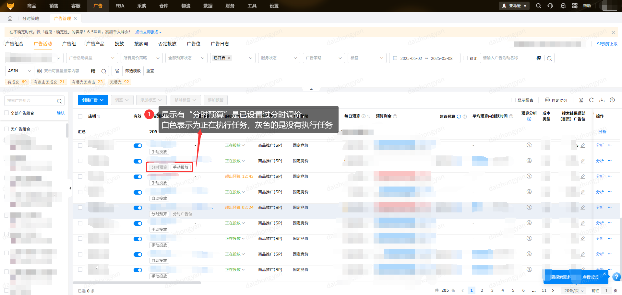
Task: Check the 对比 compare checkbox
Action: [465, 58]
